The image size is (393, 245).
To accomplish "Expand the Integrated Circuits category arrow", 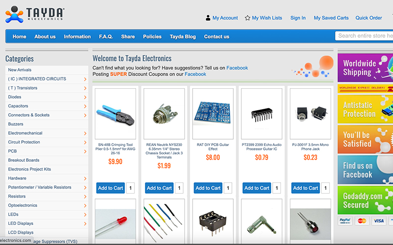I will 85,79.
